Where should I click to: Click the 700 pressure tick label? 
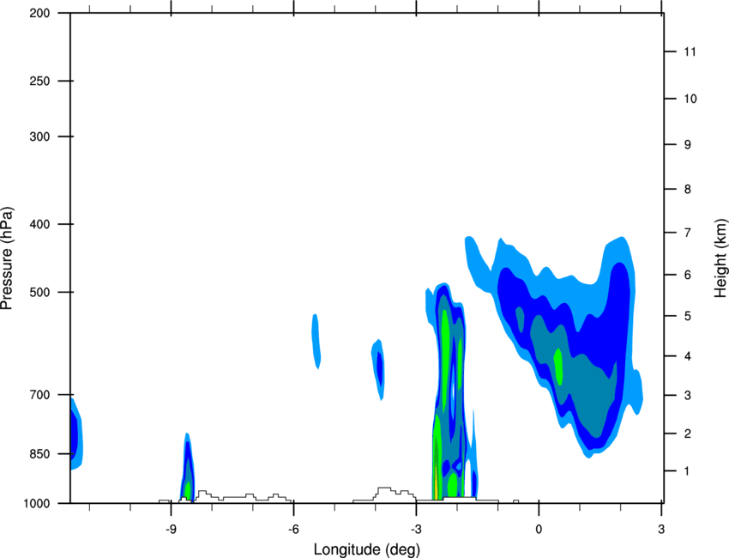(x=39, y=395)
